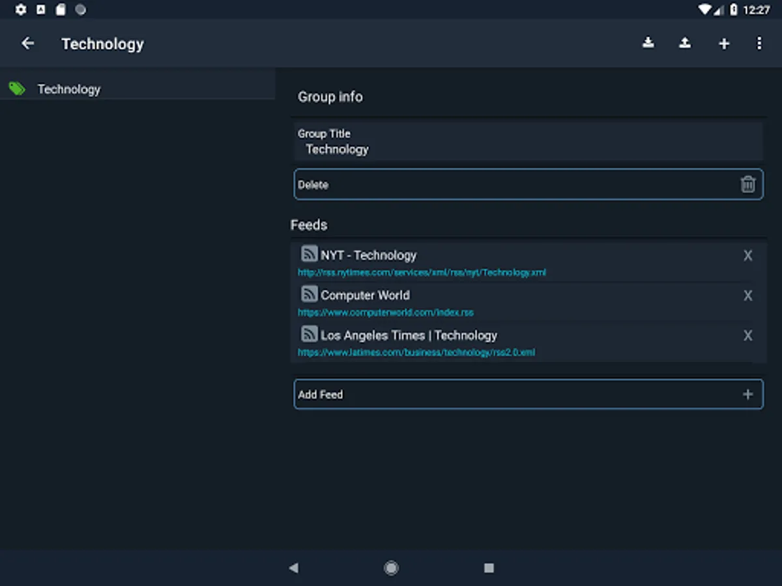Click the green tag icon beside Technology
The height and width of the screenshot is (586, 782).
(18, 89)
